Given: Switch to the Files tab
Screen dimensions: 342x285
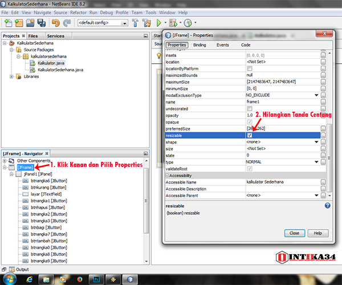Looking at the screenshot, I should pyautogui.click(x=33, y=36).
